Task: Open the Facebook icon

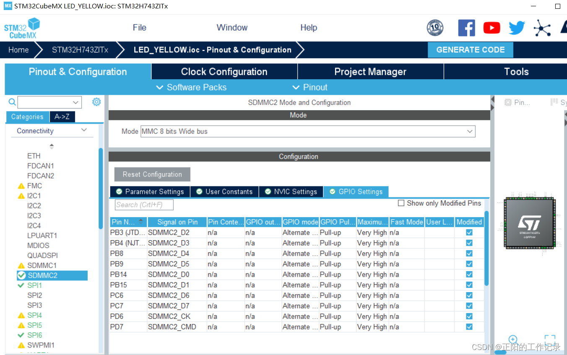Action: pos(466,28)
